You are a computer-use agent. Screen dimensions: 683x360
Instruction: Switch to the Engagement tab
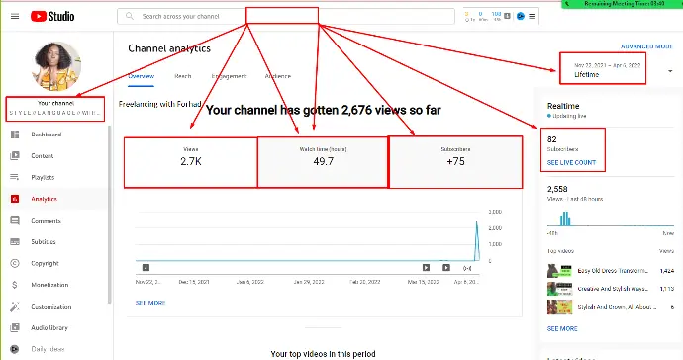pyautogui.click(x=229, y=76)
